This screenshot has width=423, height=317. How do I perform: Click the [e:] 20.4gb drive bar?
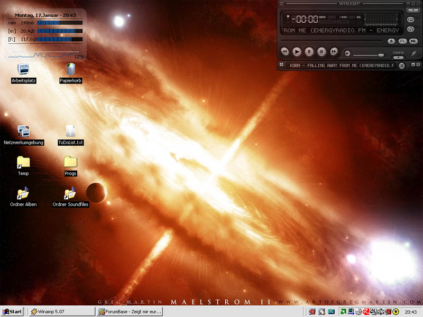60,31
